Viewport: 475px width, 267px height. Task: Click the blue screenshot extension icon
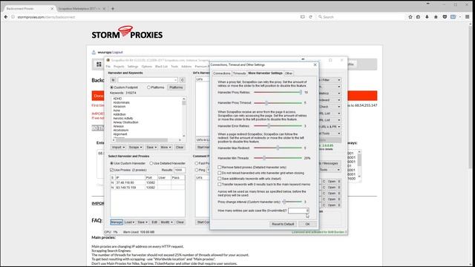click(453, 17)
